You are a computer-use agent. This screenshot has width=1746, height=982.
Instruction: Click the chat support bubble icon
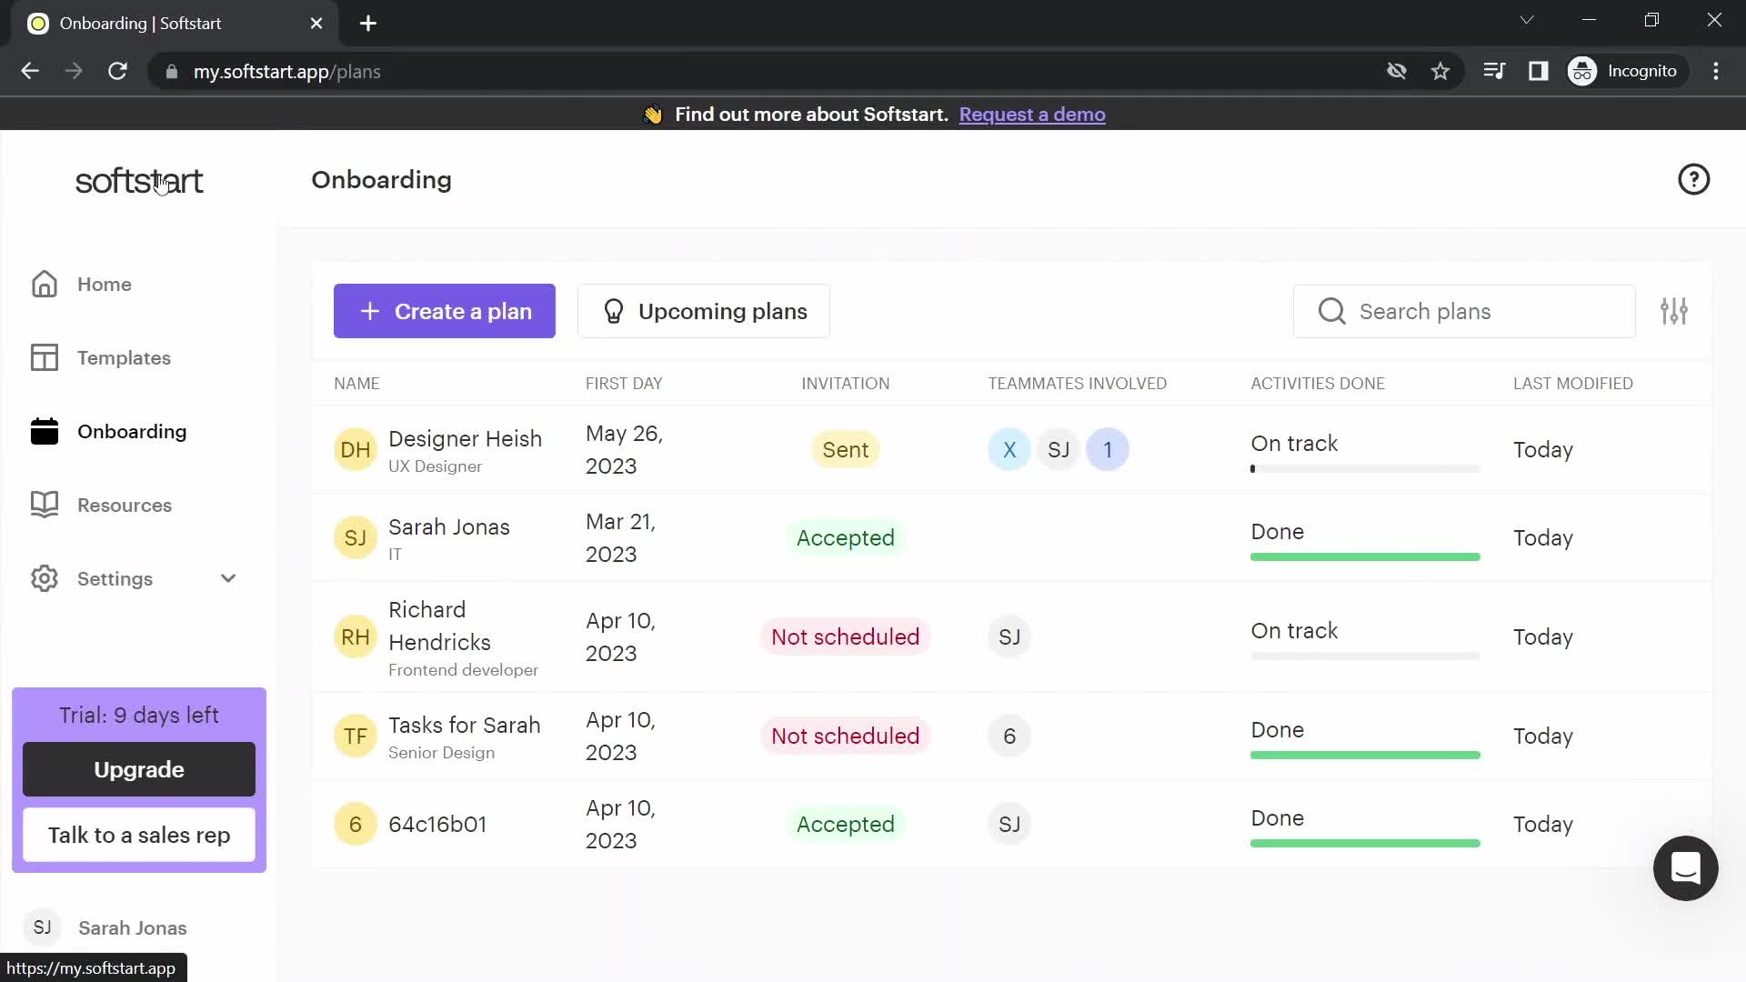(x=1686, y=868)
